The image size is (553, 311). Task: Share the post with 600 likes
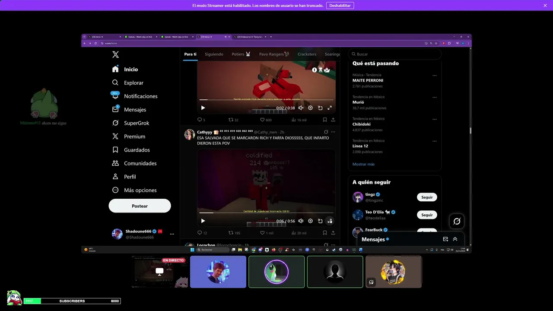[x=333, y=120]
